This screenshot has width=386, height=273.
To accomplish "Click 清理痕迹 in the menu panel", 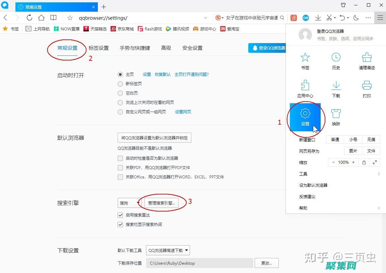I will tap(367, 61).
